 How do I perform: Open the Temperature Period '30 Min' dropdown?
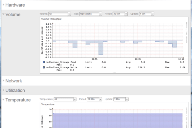95,99
